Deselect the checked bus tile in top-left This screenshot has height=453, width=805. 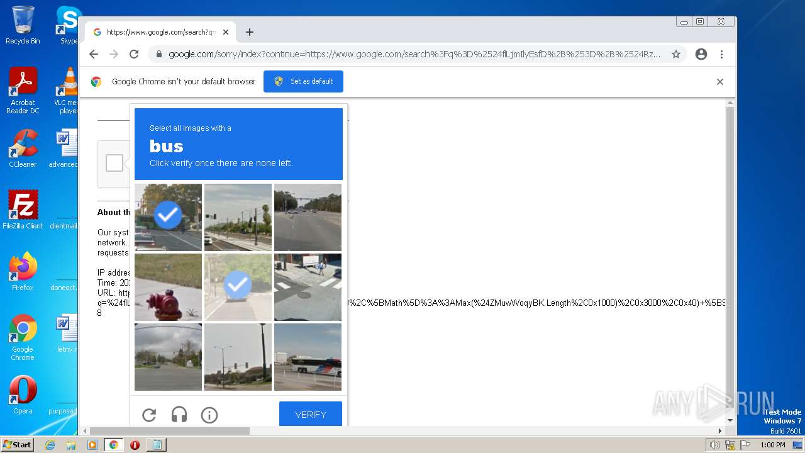[x=168, y=217]
